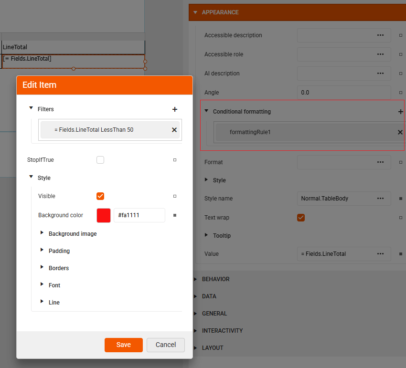The height and width of the screenshot is (368, 406).
Task: Expand the LAYOUT section
Action: point(195,348)
